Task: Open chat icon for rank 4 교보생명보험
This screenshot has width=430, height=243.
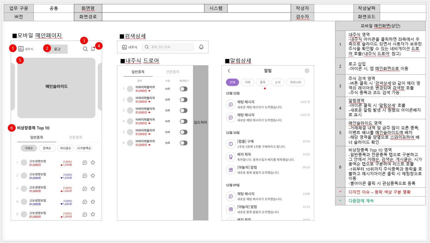Action: [85, 202]
